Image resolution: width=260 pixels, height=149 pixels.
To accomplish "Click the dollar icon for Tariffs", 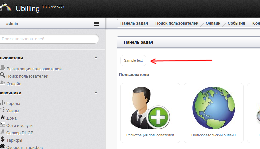I will (3, 140).
